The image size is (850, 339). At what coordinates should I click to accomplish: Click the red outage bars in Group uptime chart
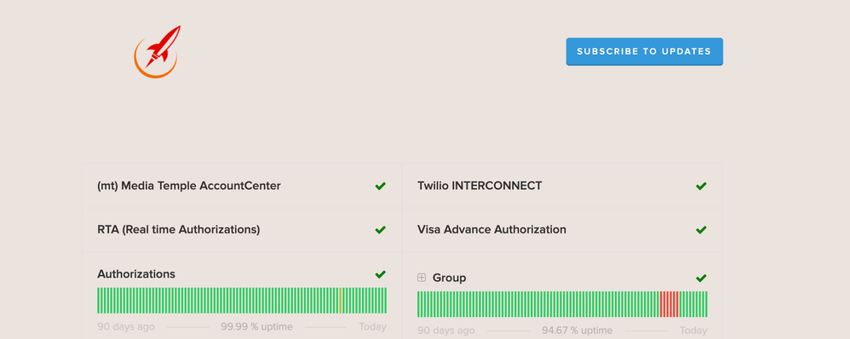[669, 304]
